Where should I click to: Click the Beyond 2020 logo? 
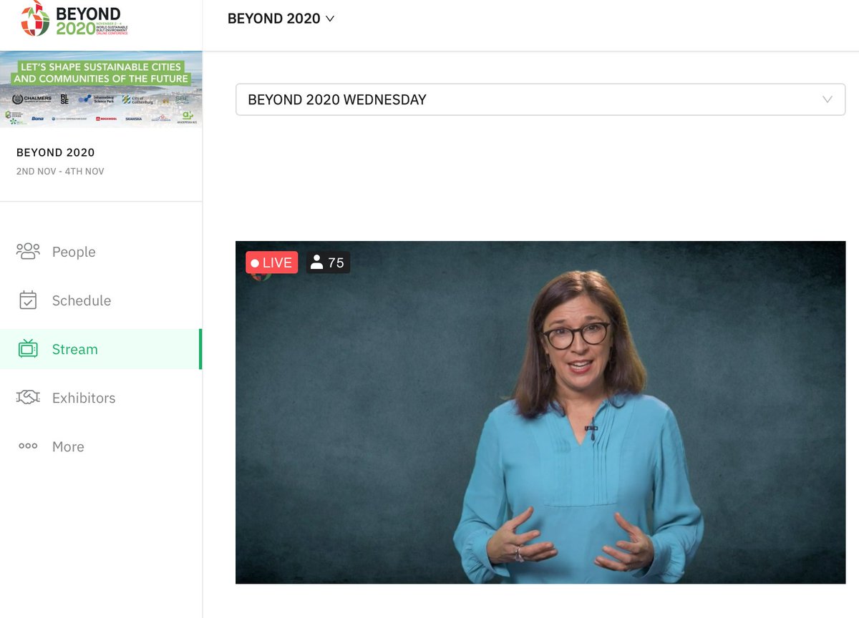pos(74,19)
